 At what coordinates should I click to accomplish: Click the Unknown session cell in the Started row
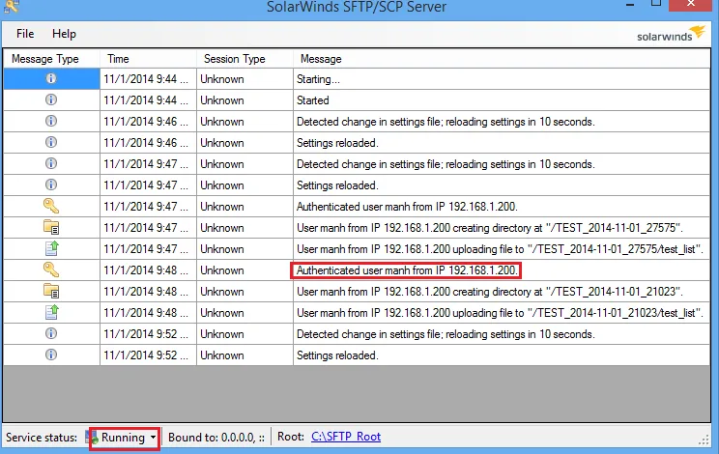click(244, 99)
